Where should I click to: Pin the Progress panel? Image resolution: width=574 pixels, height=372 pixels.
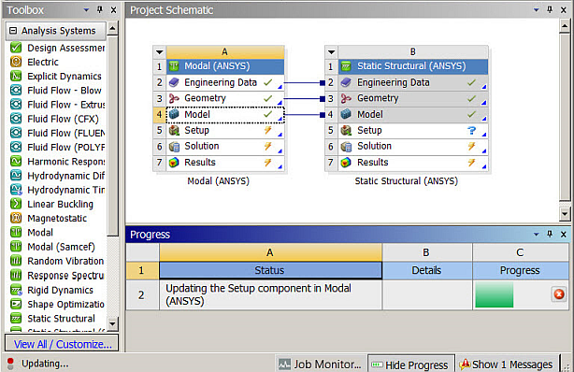[550, 234]
